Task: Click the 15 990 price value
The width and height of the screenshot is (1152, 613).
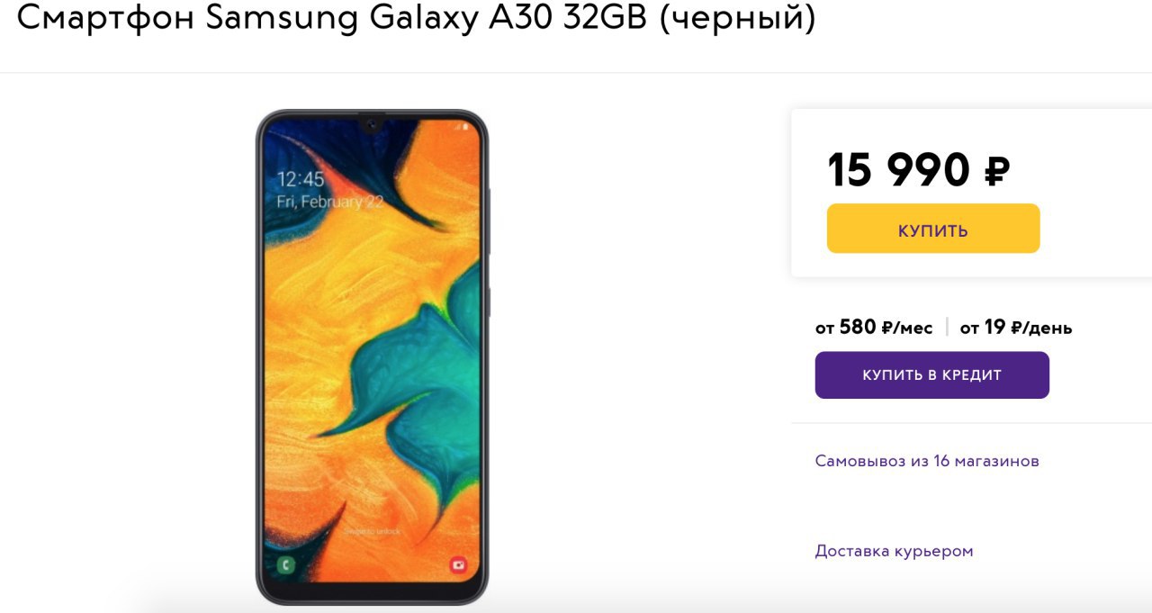Action: pyautogui.click(x=899, y=170)
